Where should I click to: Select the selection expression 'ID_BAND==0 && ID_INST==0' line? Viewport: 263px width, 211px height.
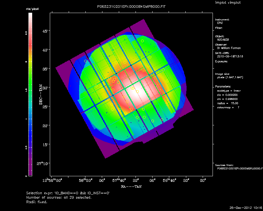68,193
